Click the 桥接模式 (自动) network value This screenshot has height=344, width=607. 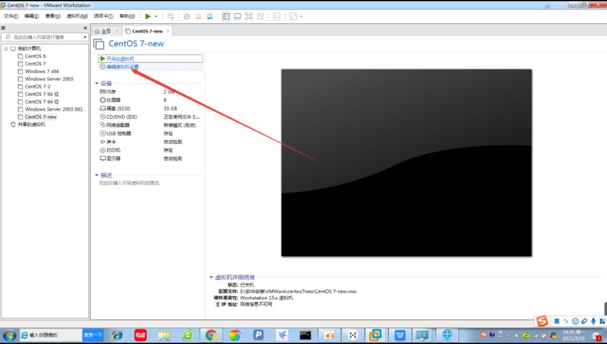180,125
